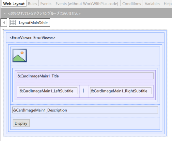Open the LayoutMainTable breadcrumb selector
This screenshot has height=141, width=172.
(x=29, y=23)
